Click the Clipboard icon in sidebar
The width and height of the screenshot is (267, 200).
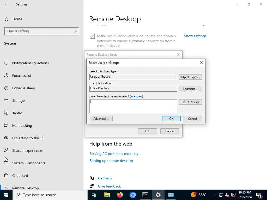[6, 175]
